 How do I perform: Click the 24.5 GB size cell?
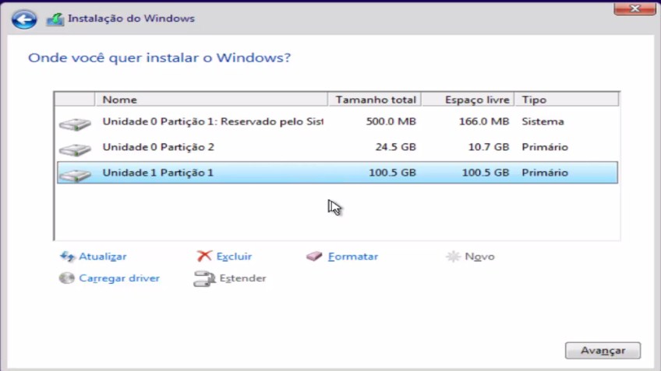point(395,147)
